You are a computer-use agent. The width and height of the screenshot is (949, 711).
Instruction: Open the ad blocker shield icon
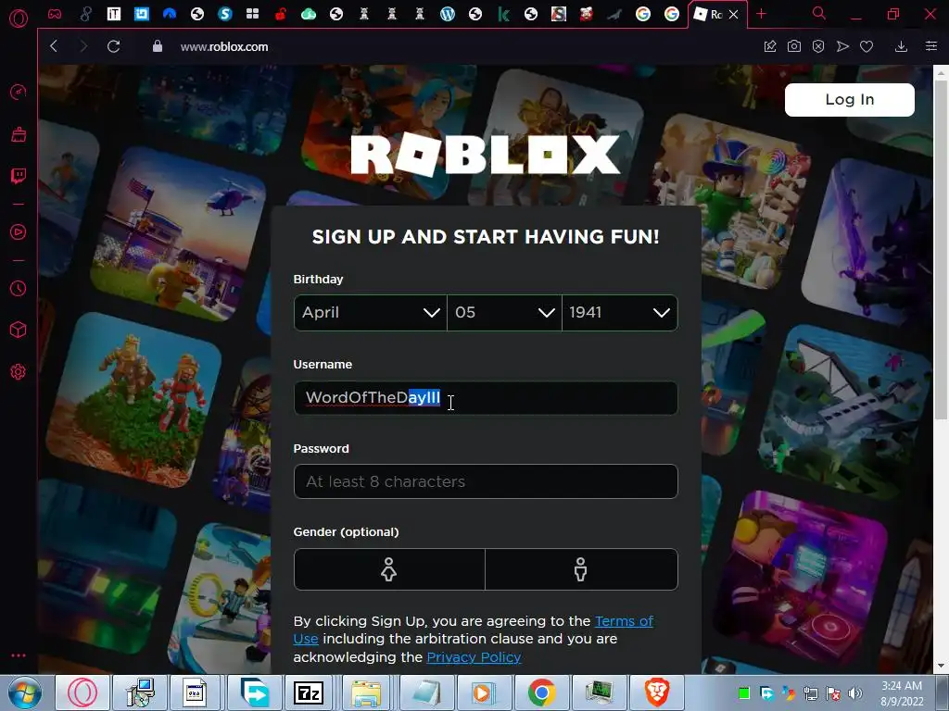click(818, 46)
